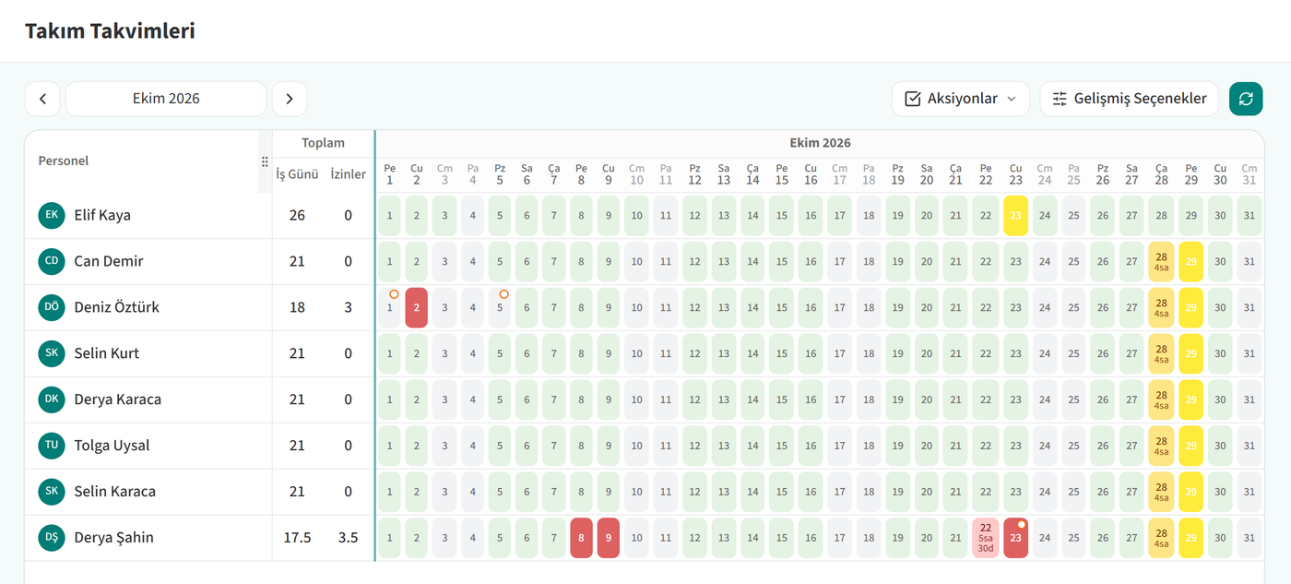Open Gelişmiş Seçenekler options
The image size is (1291, 584).
(1130, 99)
